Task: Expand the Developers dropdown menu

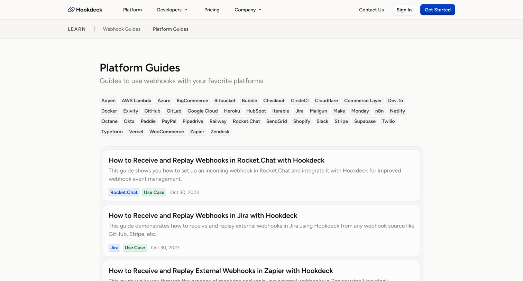Action: [x=172, y=10]
